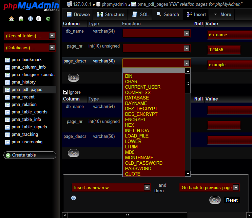252x218 pixels.
Task: Open phpmyadmin database breadcrumb link
Action: [114, 4]
